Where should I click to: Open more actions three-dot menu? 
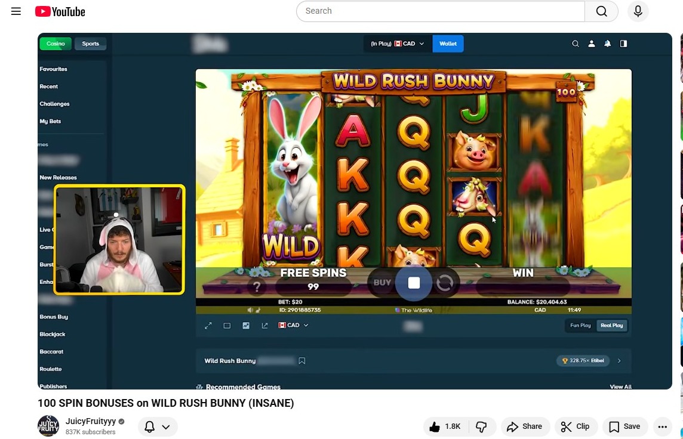(663, 426)
